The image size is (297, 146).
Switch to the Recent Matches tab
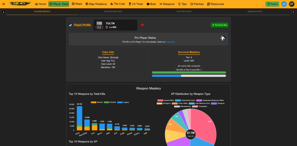(113, 12)
